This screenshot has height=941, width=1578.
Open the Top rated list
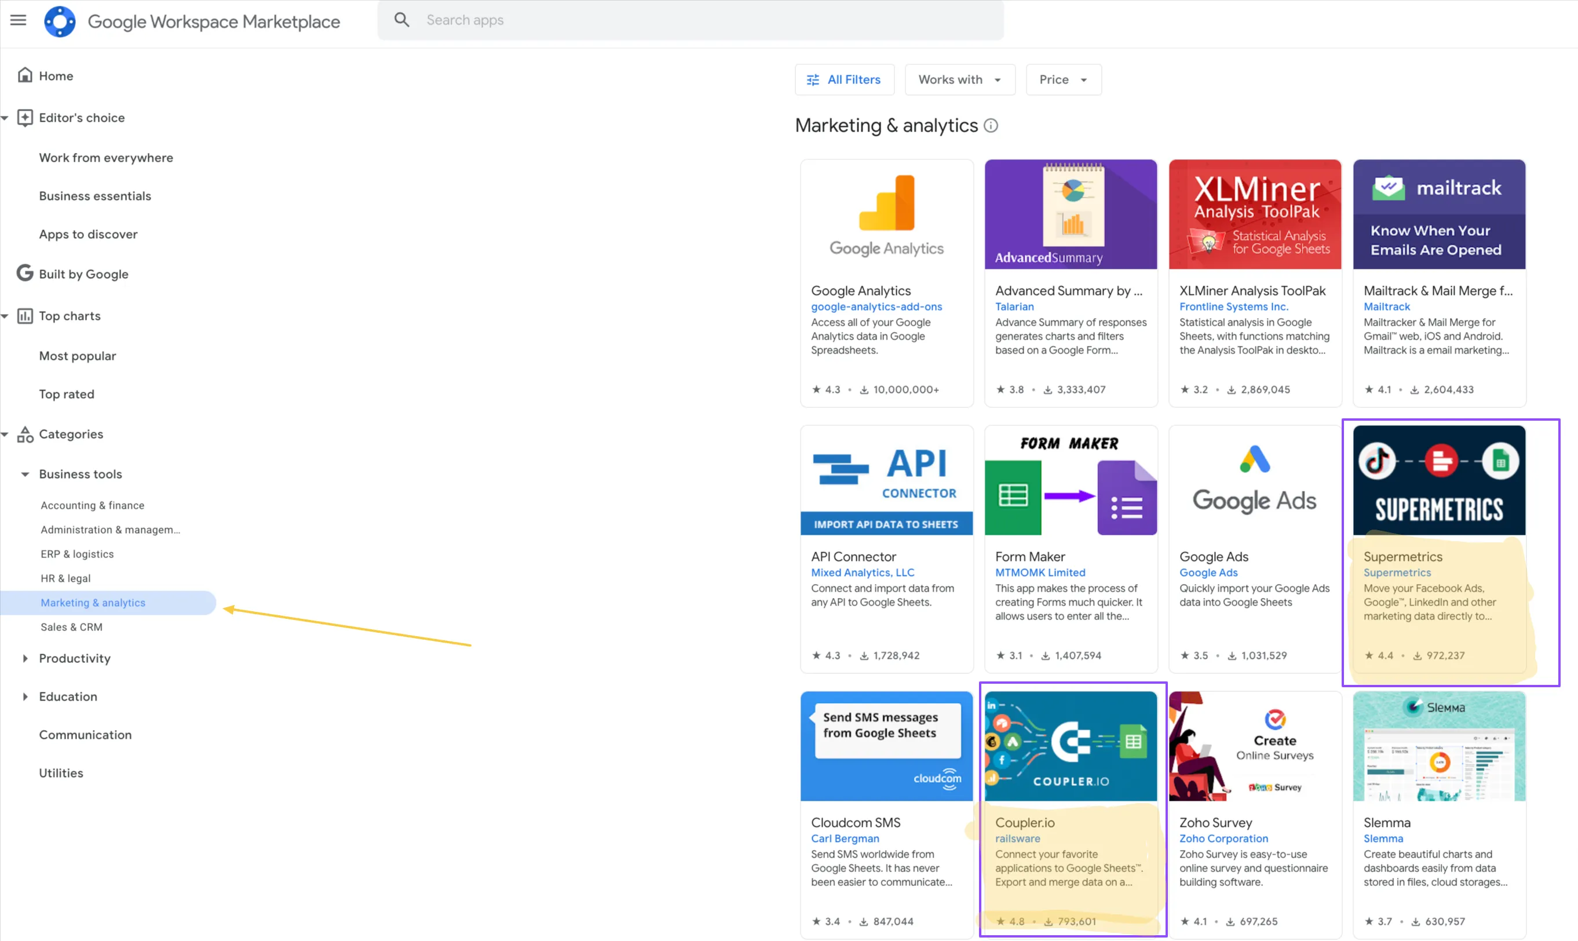67,394
